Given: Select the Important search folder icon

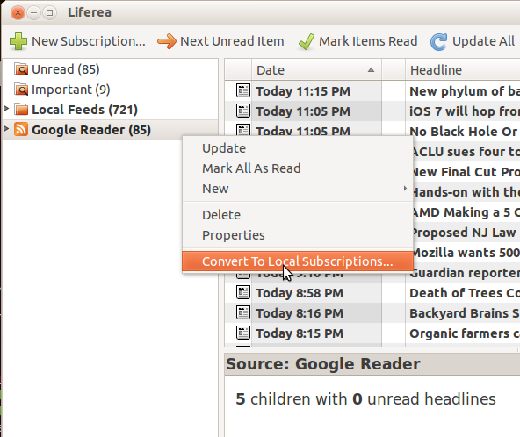Looking at the screenshot, I should pos(21,90).
